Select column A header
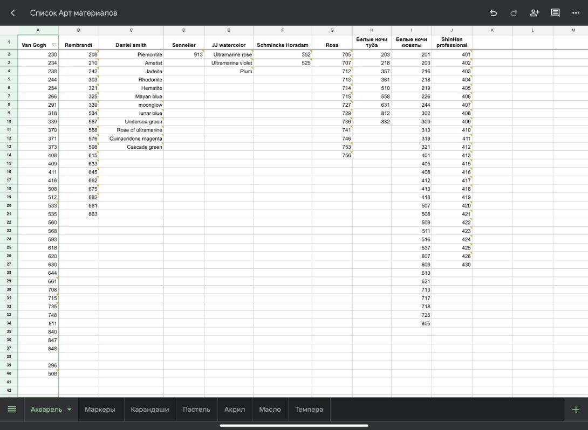 pyautogui.click(x=38, y=30)
